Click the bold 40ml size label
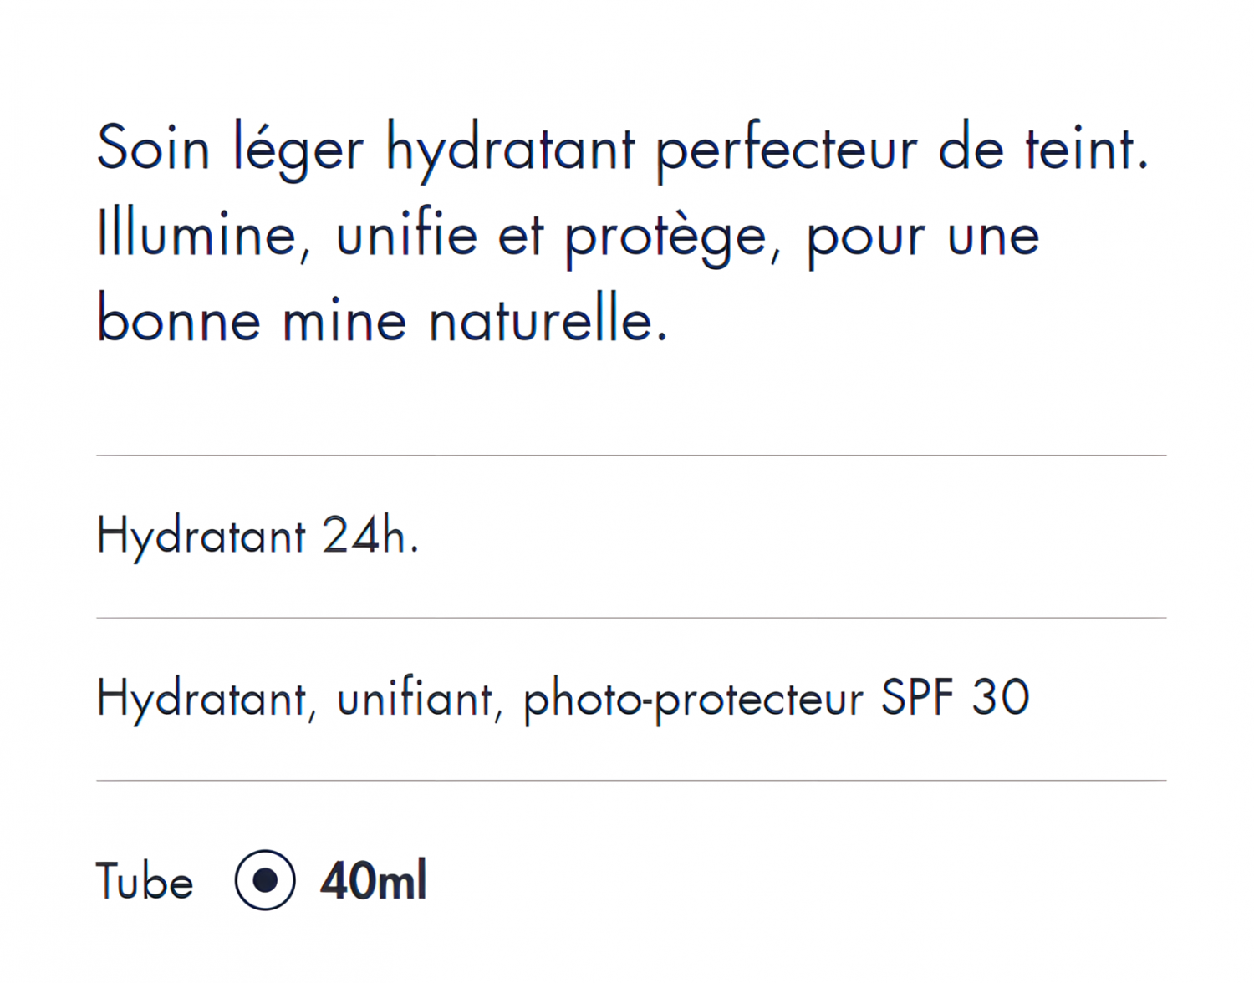Image resolution: width=1254 pixels, height=983 pixels. pos(373,880)
